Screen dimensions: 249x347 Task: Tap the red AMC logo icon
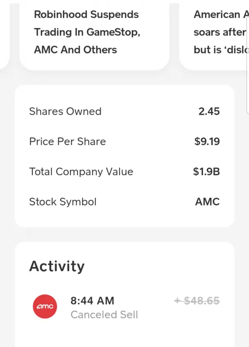point(45,306)
